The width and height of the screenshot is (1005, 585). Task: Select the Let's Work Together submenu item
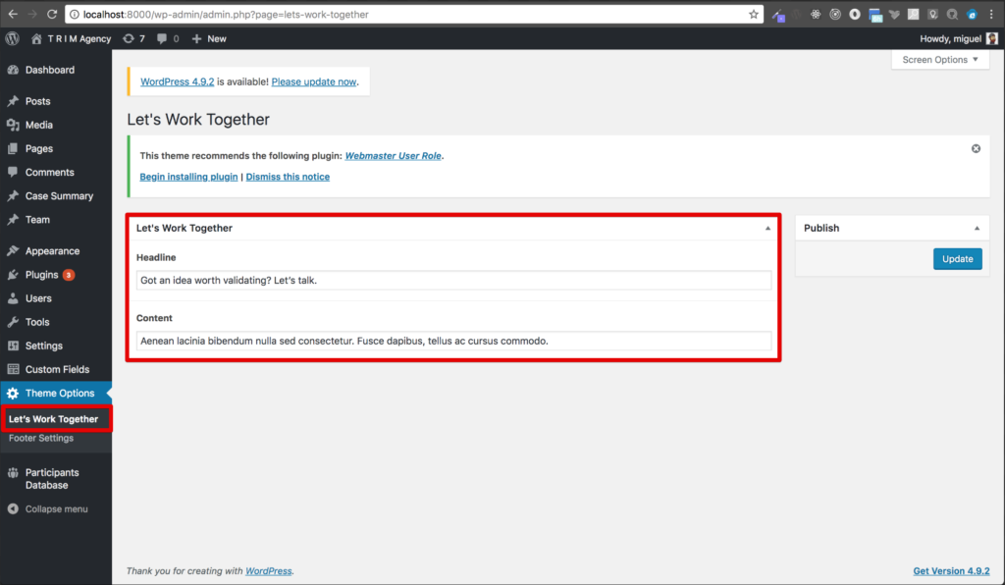coord(54,419)
